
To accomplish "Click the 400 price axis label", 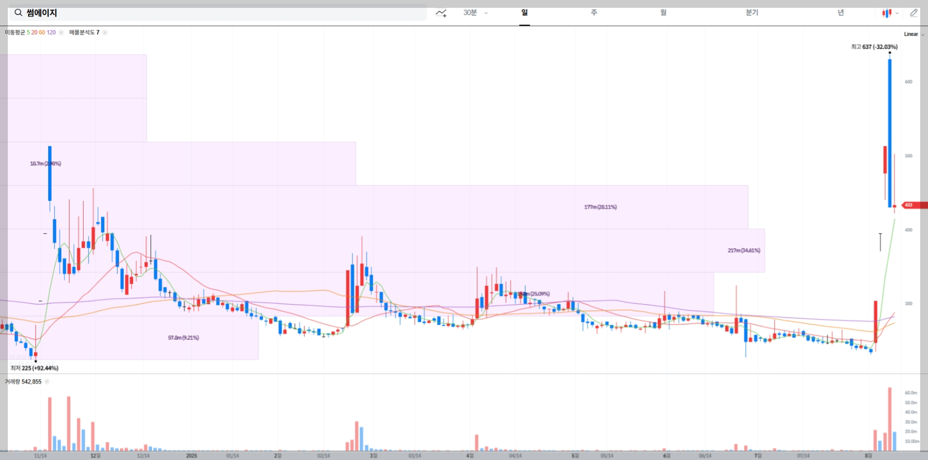I will tap(909, 230).
